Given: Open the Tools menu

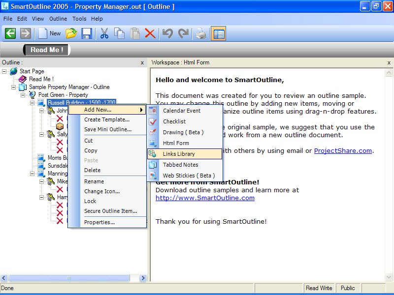Looking at the screenshot, I should click(x=79, y=19).
